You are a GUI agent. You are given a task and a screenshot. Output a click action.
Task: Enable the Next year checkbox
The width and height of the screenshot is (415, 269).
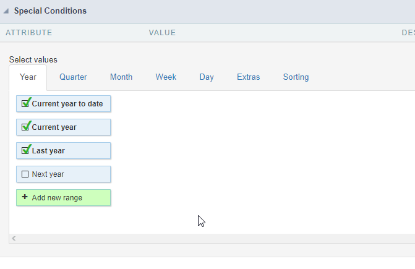(25, 174)
